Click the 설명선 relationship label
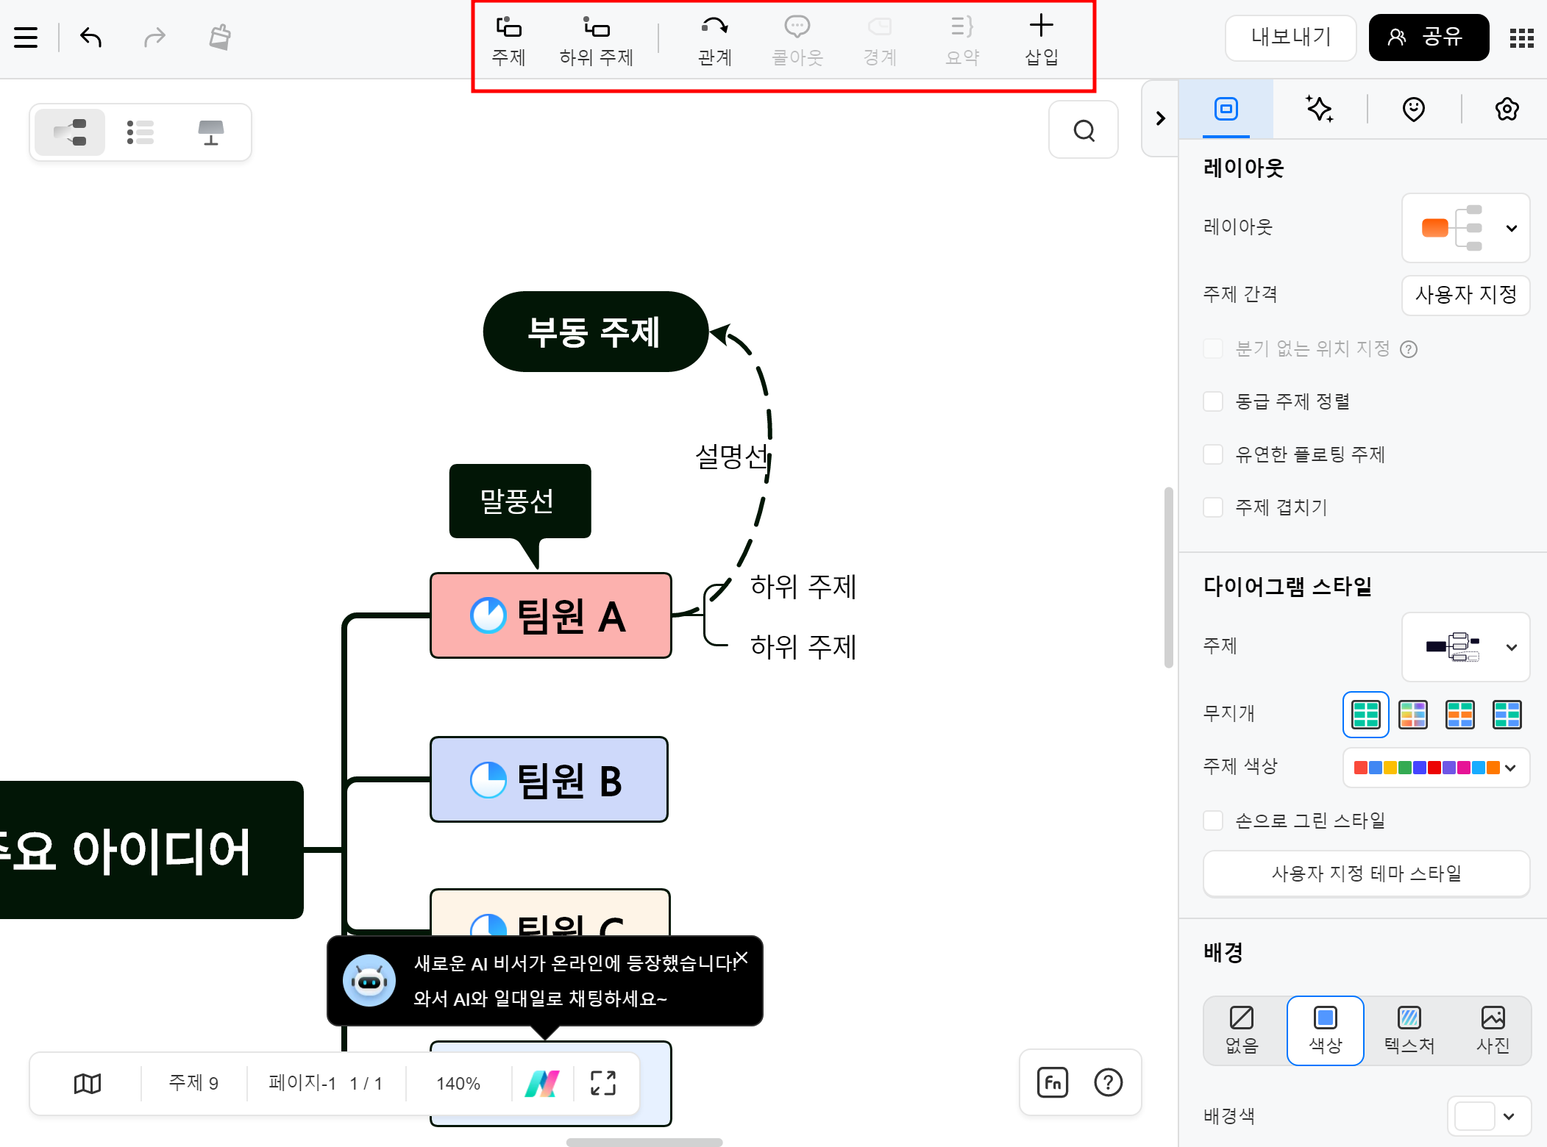Viewport: 1547px width, 1147px height. click(732, 457)
